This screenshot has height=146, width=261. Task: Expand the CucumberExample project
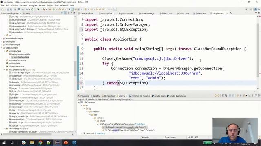click(2, 39)
